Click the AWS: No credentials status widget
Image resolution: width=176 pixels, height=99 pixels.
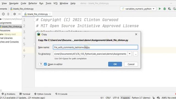pos(169,98)
